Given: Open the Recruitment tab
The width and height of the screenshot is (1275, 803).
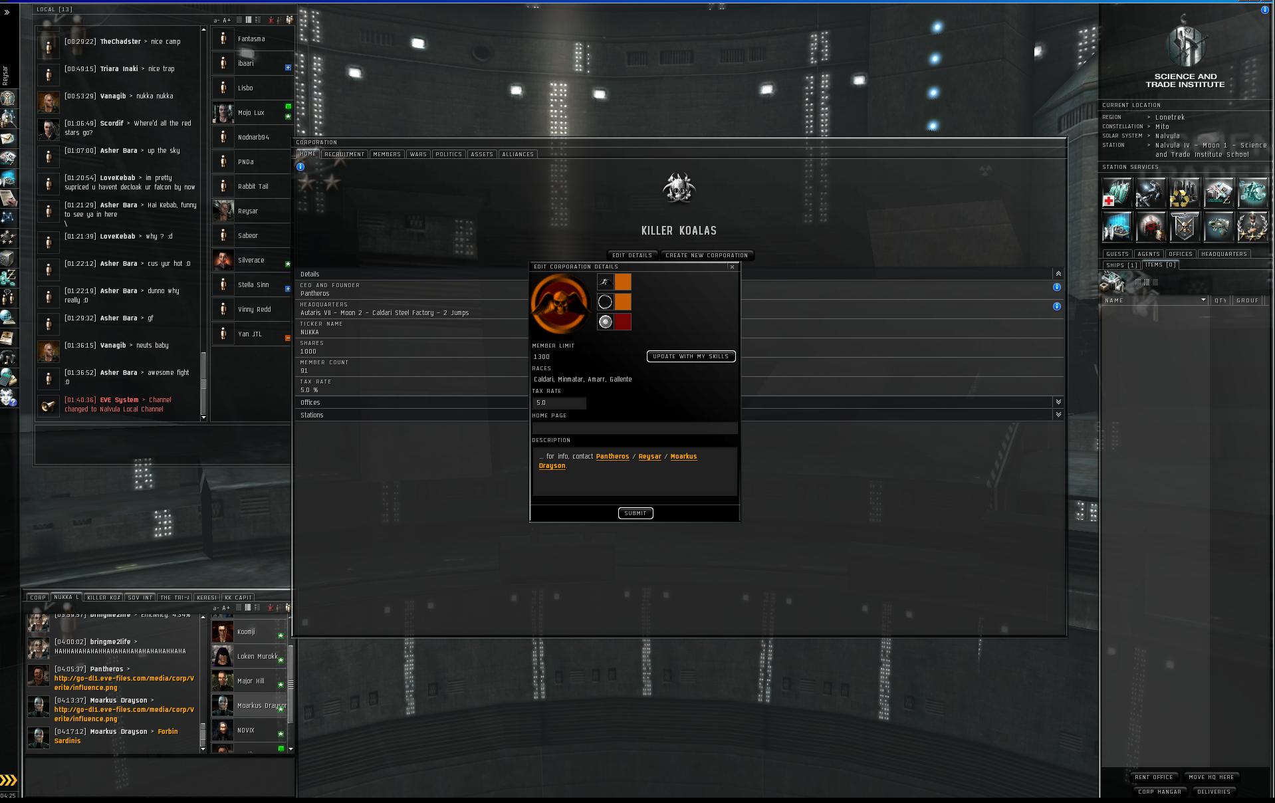Looking at the screenshot, I should point(344,154).
